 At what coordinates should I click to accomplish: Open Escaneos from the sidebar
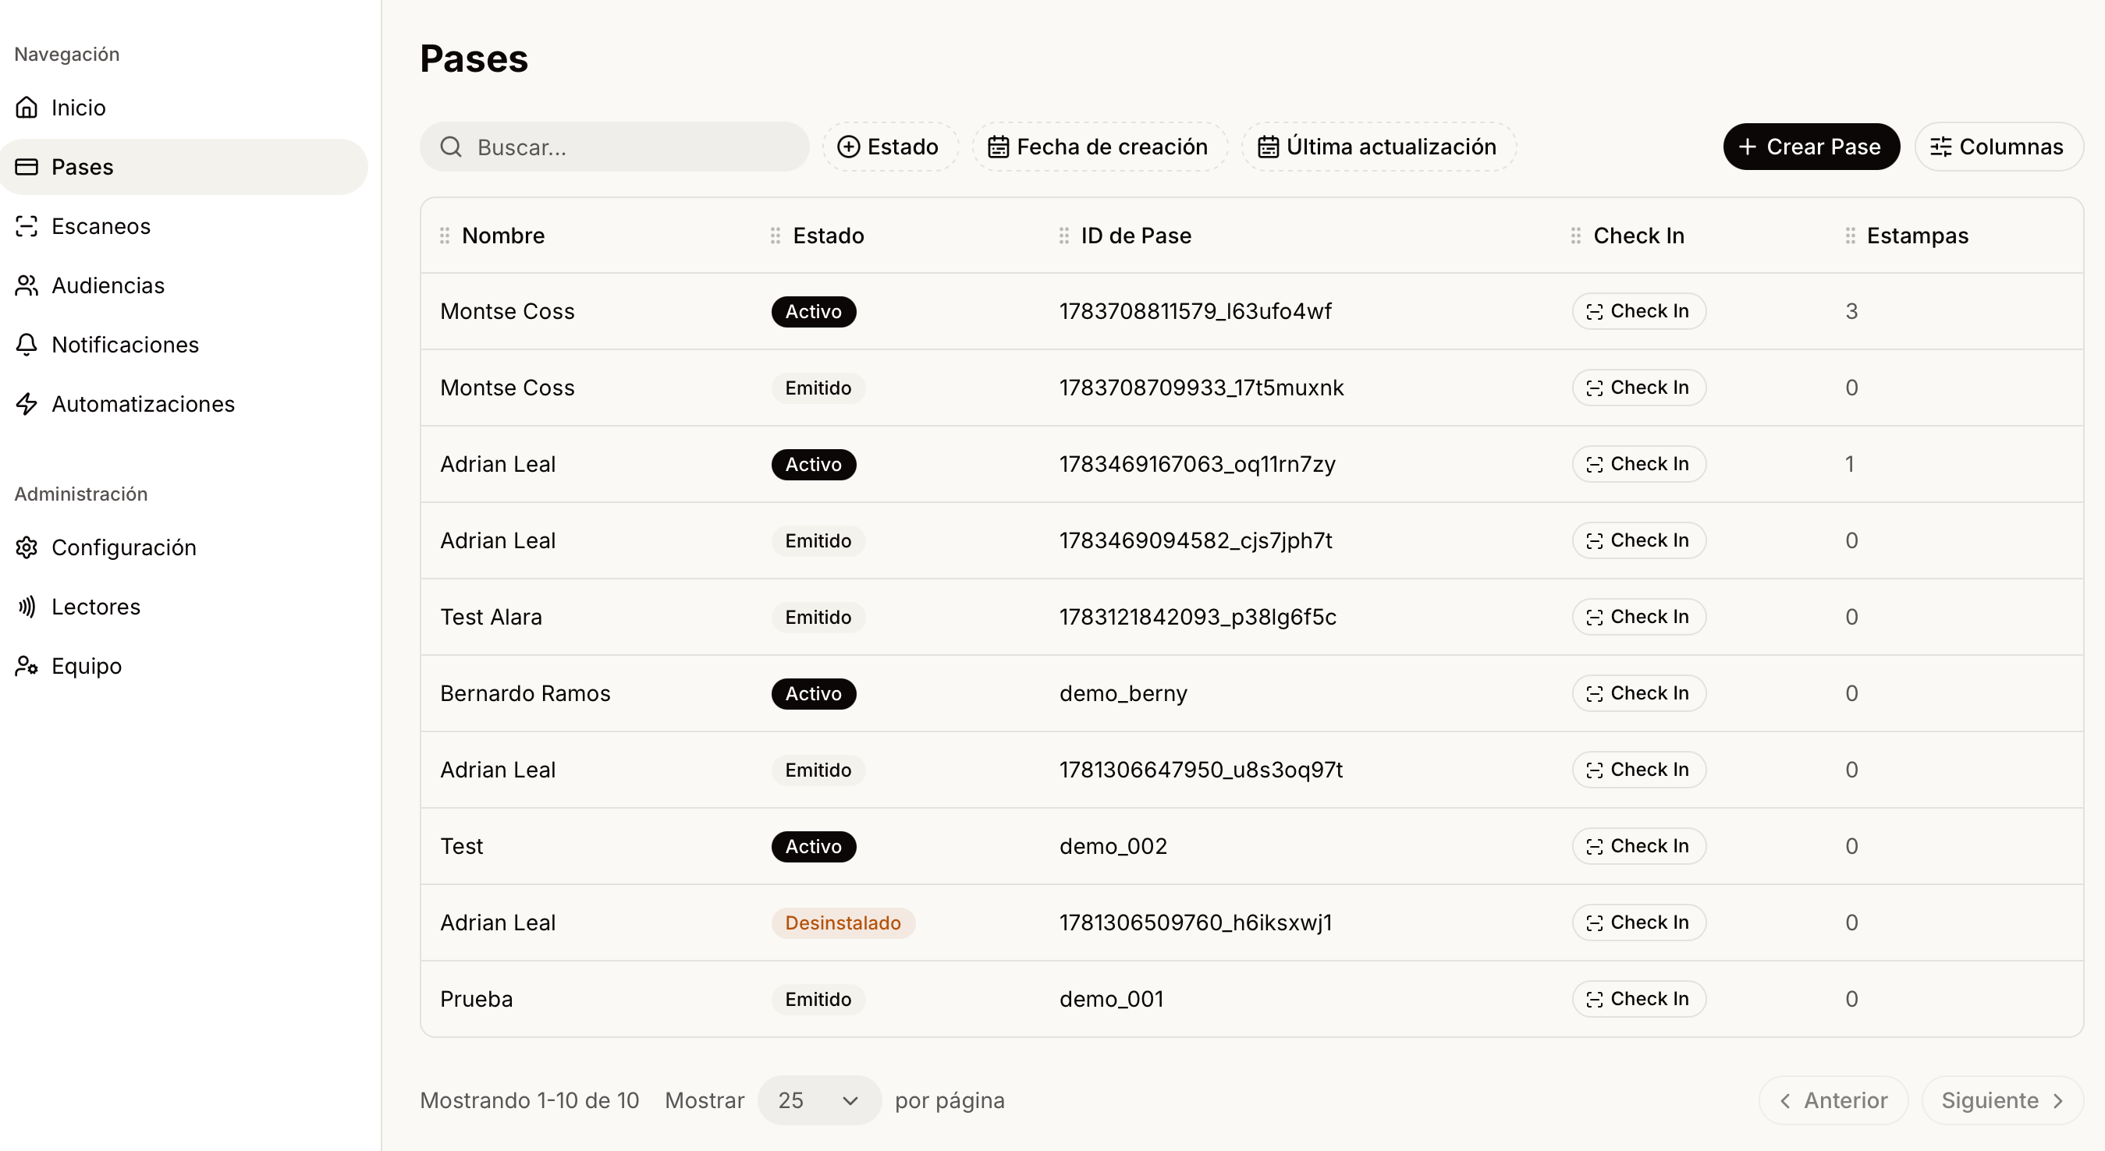coord(184,225)
